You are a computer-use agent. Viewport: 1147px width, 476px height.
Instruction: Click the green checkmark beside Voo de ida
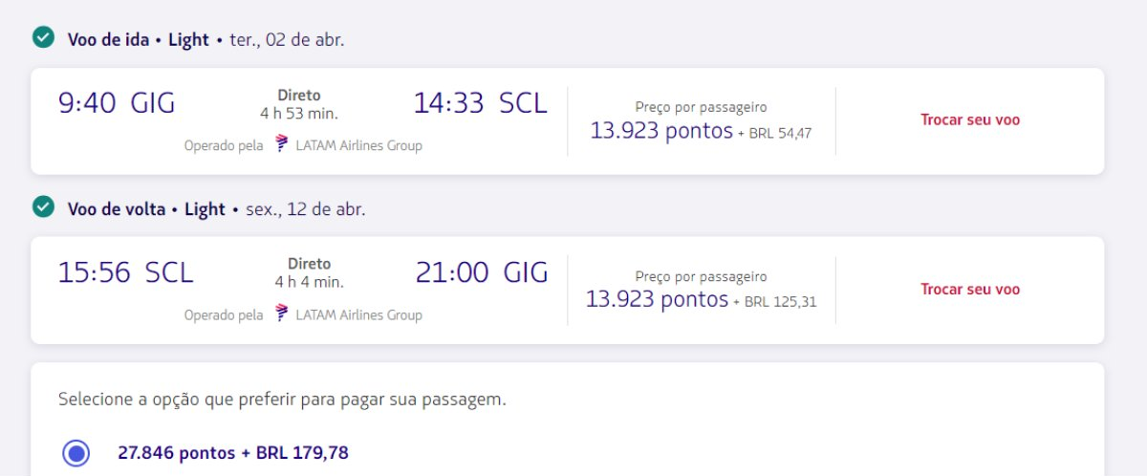pyautogui.click(x=42, y=38)
